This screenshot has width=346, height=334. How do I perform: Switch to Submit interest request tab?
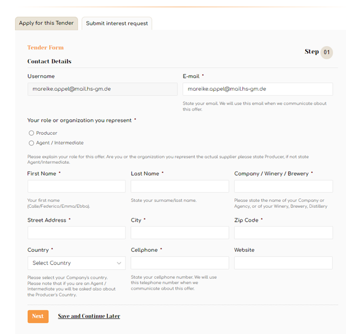pos(117,24)
